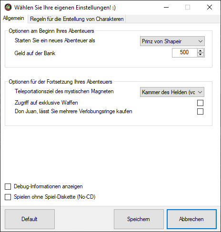The image size is (221, 232).
Task: Click into the bank money field showing 500
Action: [x=184, y=53]
